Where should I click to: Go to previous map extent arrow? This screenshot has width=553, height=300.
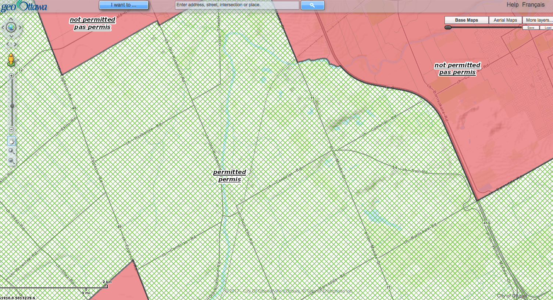point(8,44)
